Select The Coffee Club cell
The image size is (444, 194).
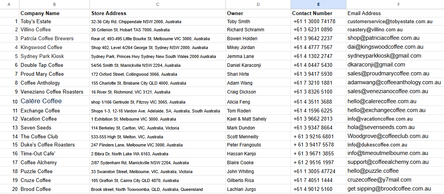point(54,136)
